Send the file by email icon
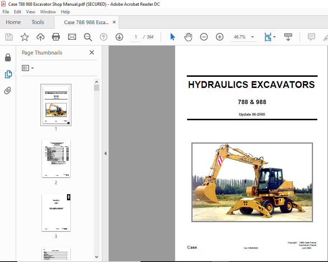 72,37
